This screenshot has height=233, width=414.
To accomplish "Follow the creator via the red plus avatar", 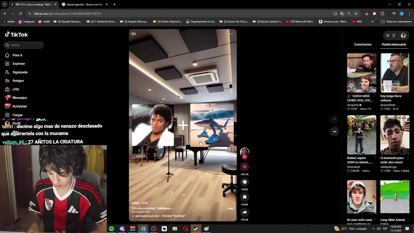I will [x=245, y=157].
